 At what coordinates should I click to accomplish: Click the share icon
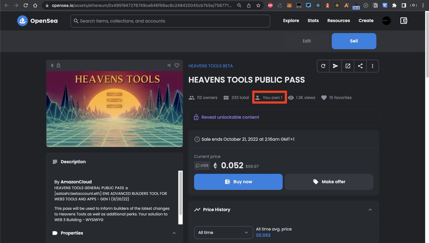pyautogui.click(x=360, y=66)
